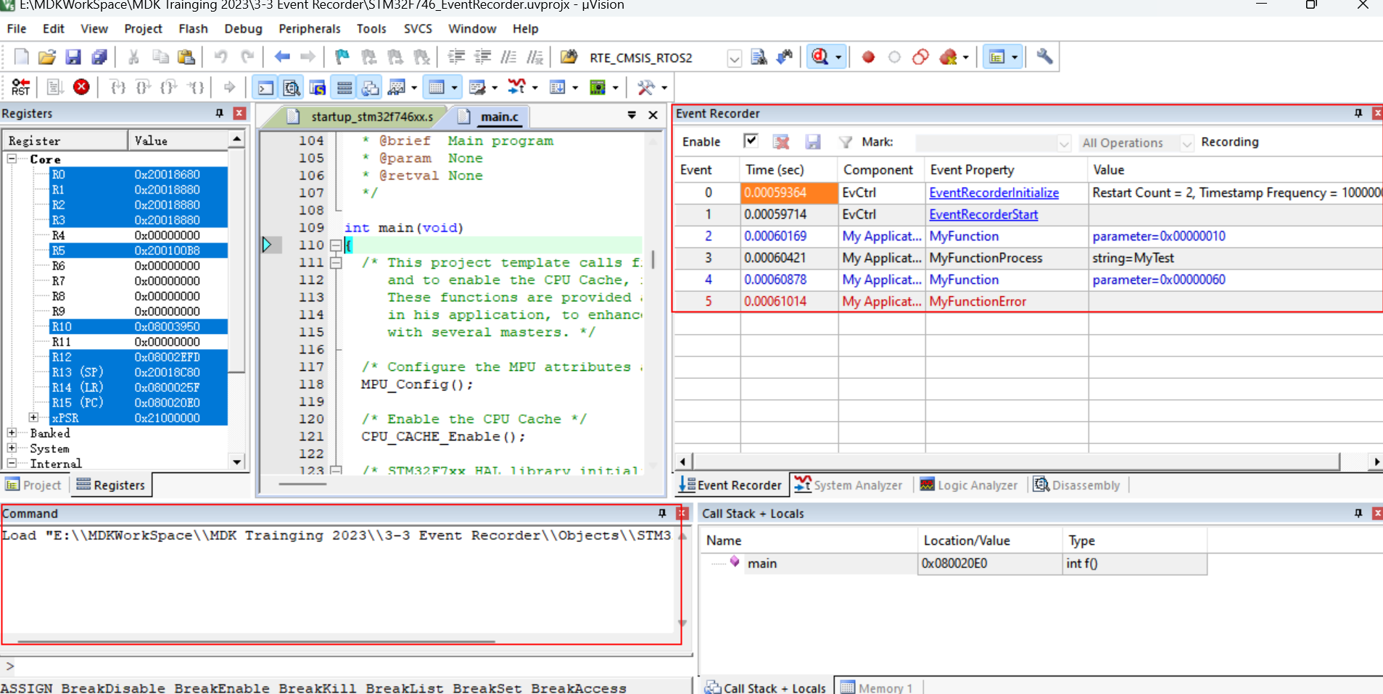Open Configuration with the wrench icon

[1044, 57]
